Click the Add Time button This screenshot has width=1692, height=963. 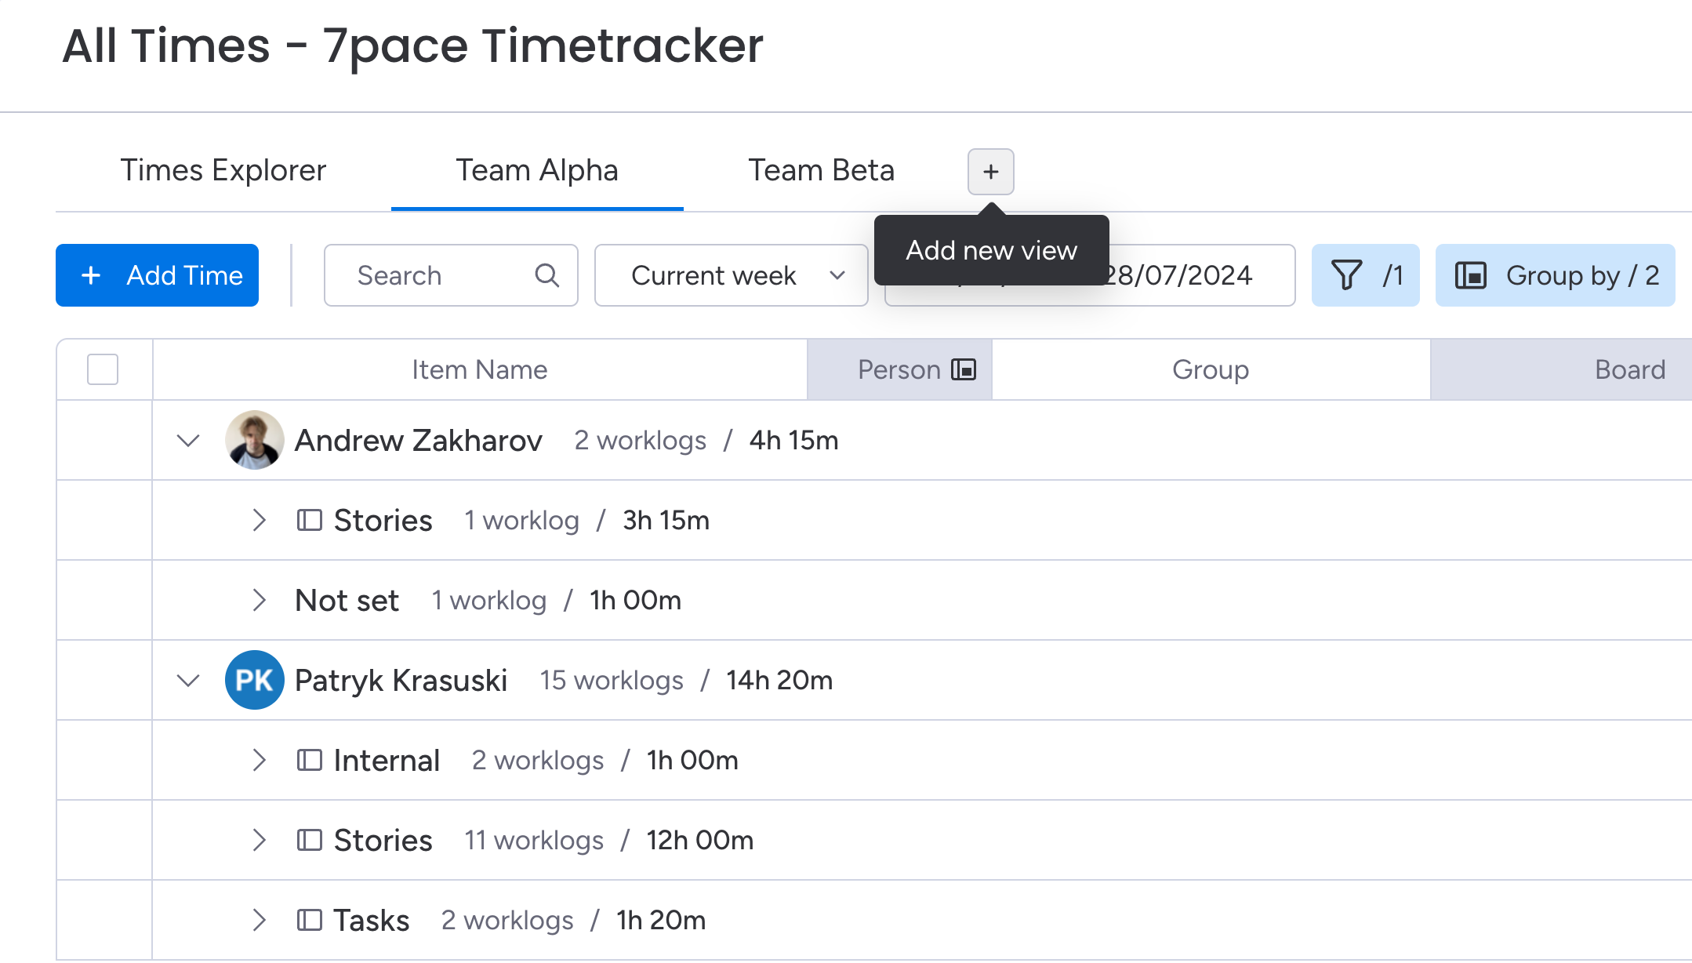(x=157, y=275)
